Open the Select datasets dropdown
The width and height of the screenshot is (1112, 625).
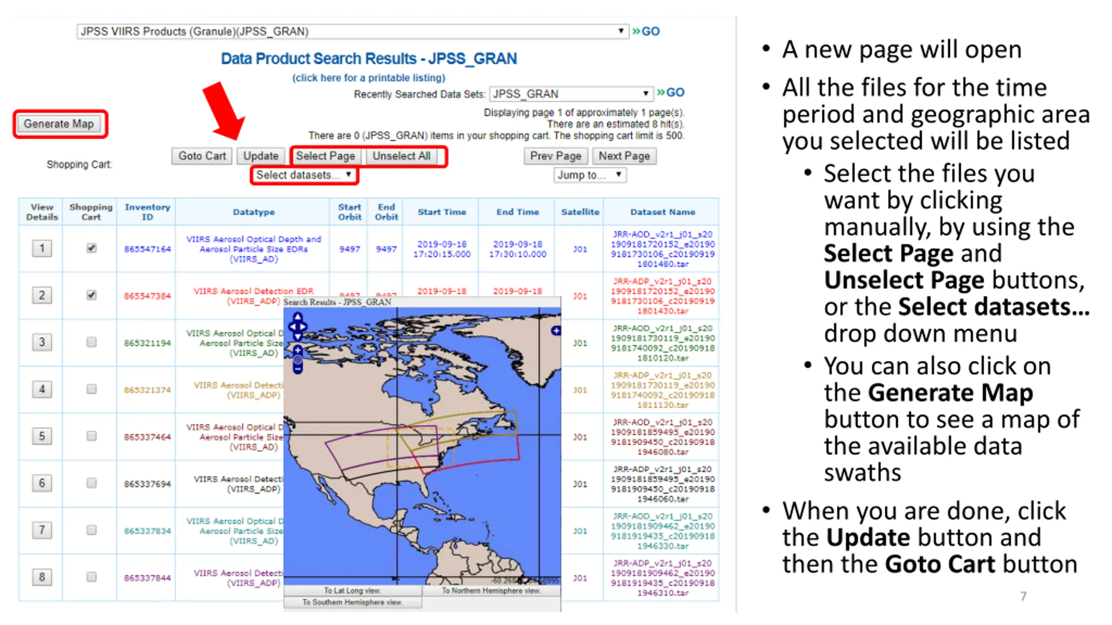[304, 175]
